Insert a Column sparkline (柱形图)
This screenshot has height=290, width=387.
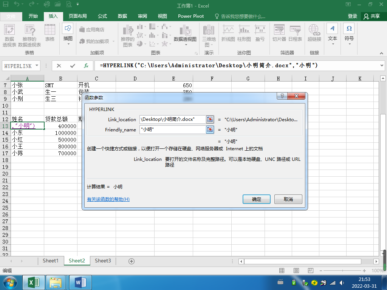[x=244, y=33]
